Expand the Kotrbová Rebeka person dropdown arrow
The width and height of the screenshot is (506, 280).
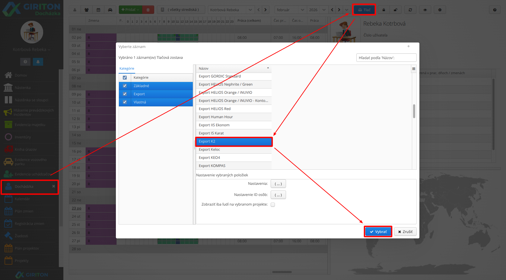250,10
